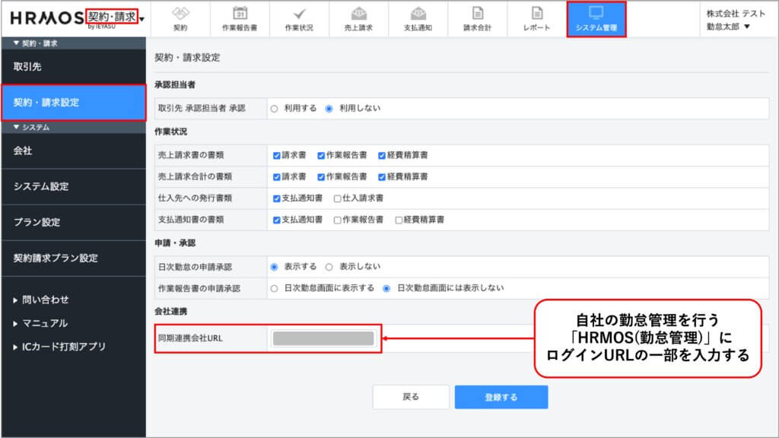Click the 同期連携会社URL input field

pos(323,339)
